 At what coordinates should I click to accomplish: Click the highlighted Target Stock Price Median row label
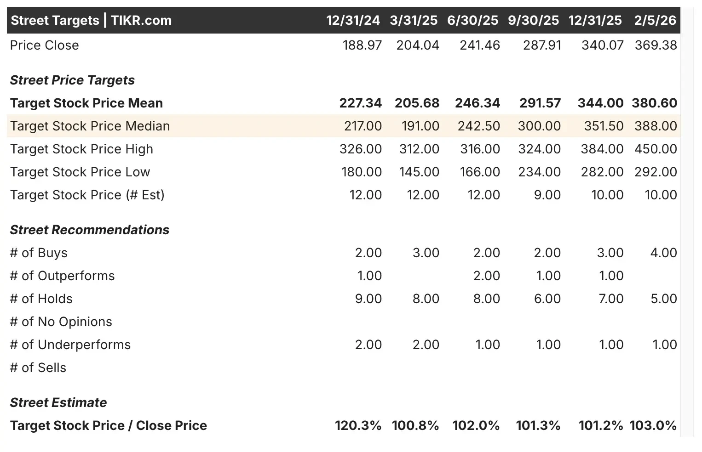click(x=90, y=126)
